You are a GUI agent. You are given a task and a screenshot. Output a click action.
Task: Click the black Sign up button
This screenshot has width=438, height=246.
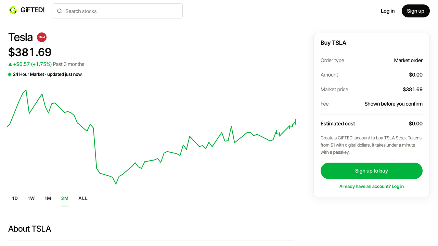tap(416, 11)
